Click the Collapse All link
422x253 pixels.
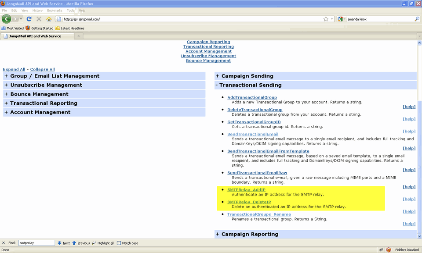click(43, 69)
